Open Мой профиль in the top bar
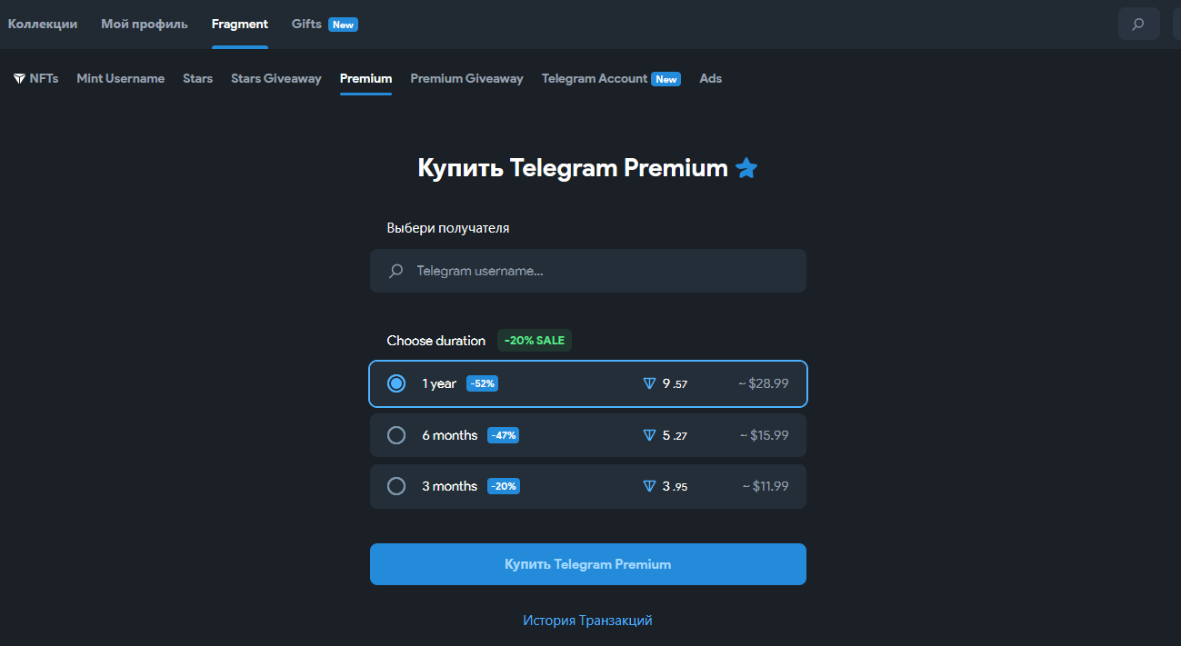The height and width of the screenshot is (646, 1181). tap(145, 24)
